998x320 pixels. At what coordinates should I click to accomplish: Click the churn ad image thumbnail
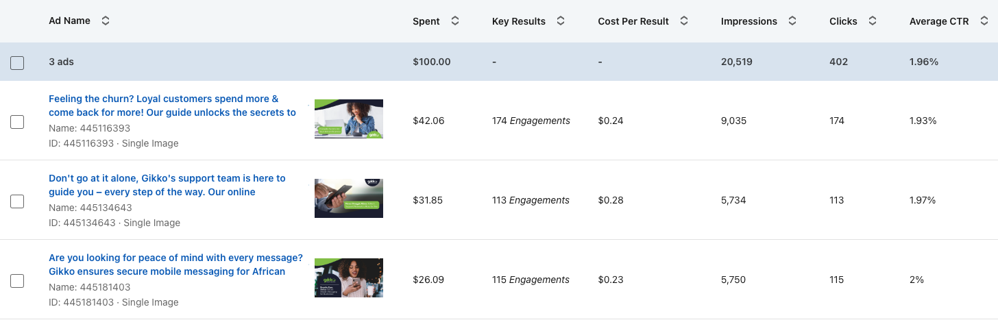point(349,119)
